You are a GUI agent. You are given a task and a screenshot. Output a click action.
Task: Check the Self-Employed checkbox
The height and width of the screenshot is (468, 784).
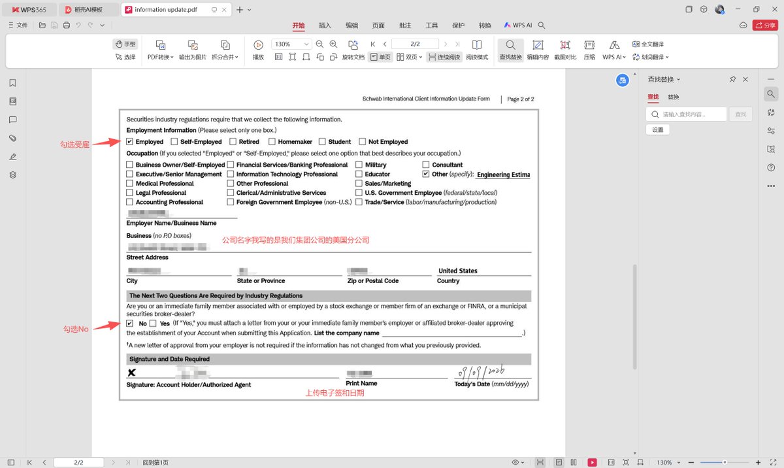click(174, 142)
